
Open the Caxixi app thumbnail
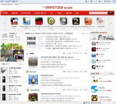point(33,79)
